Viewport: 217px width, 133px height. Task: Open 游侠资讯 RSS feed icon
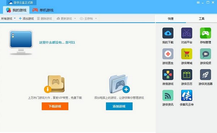pyautogui.click(x=168, y=96)
